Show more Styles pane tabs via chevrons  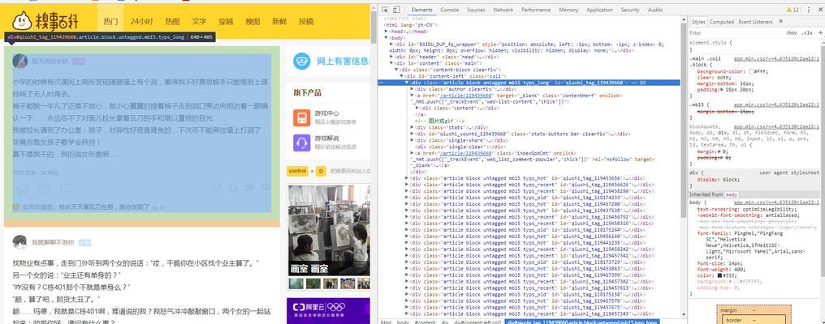[x=780, y=22]
